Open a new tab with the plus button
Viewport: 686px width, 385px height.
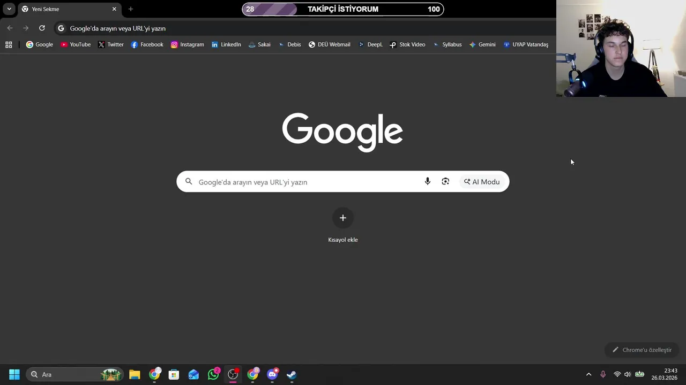pos(130,9)
